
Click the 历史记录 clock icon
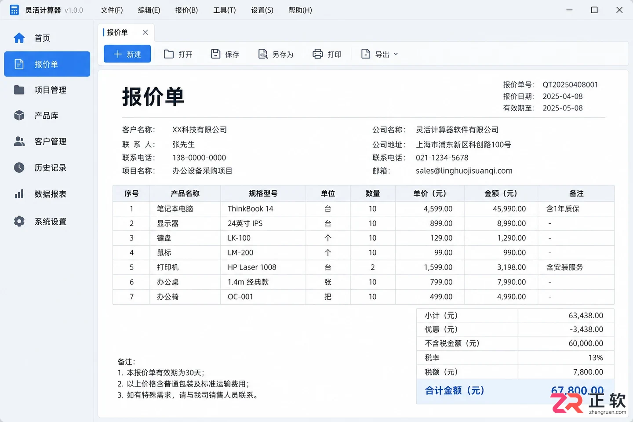pos(19,167)
